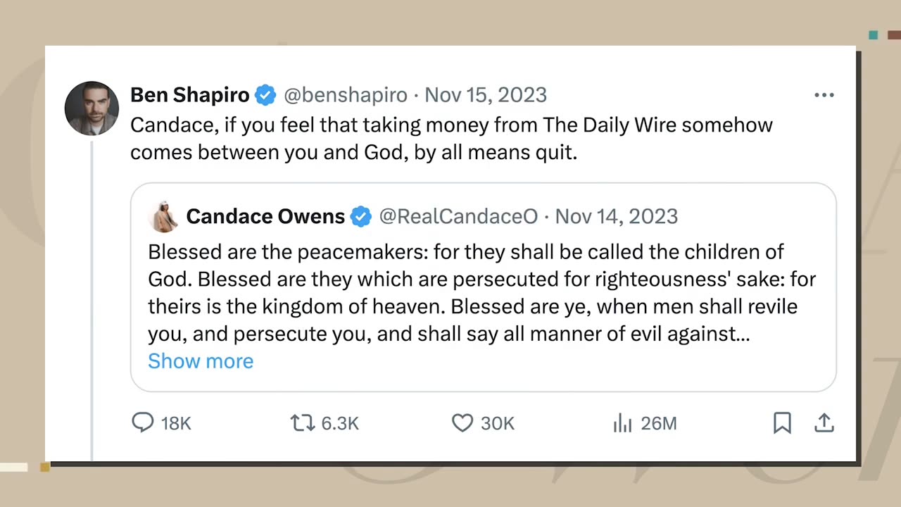Viewport: 901px width, 507px height.
Task: Click the Candace Owens display name
Action: pos(265,216)
